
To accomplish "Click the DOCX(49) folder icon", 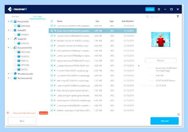I will click(x=19, y=52).
